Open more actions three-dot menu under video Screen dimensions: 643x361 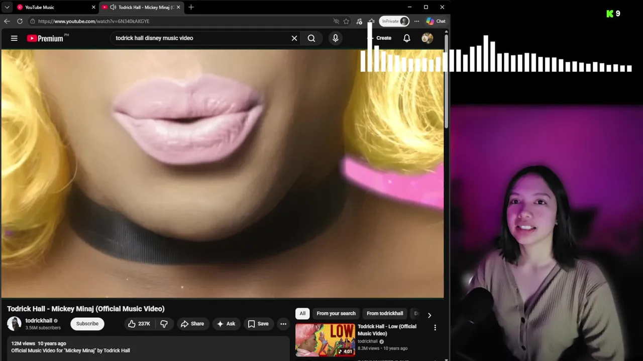coord(283,324)
